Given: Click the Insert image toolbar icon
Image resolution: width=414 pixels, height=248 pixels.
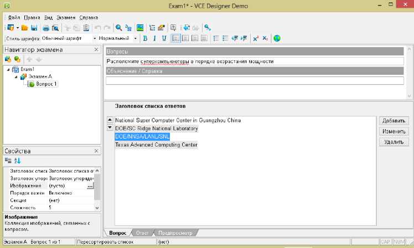Looking at the screenshot, I should point(140,28).
